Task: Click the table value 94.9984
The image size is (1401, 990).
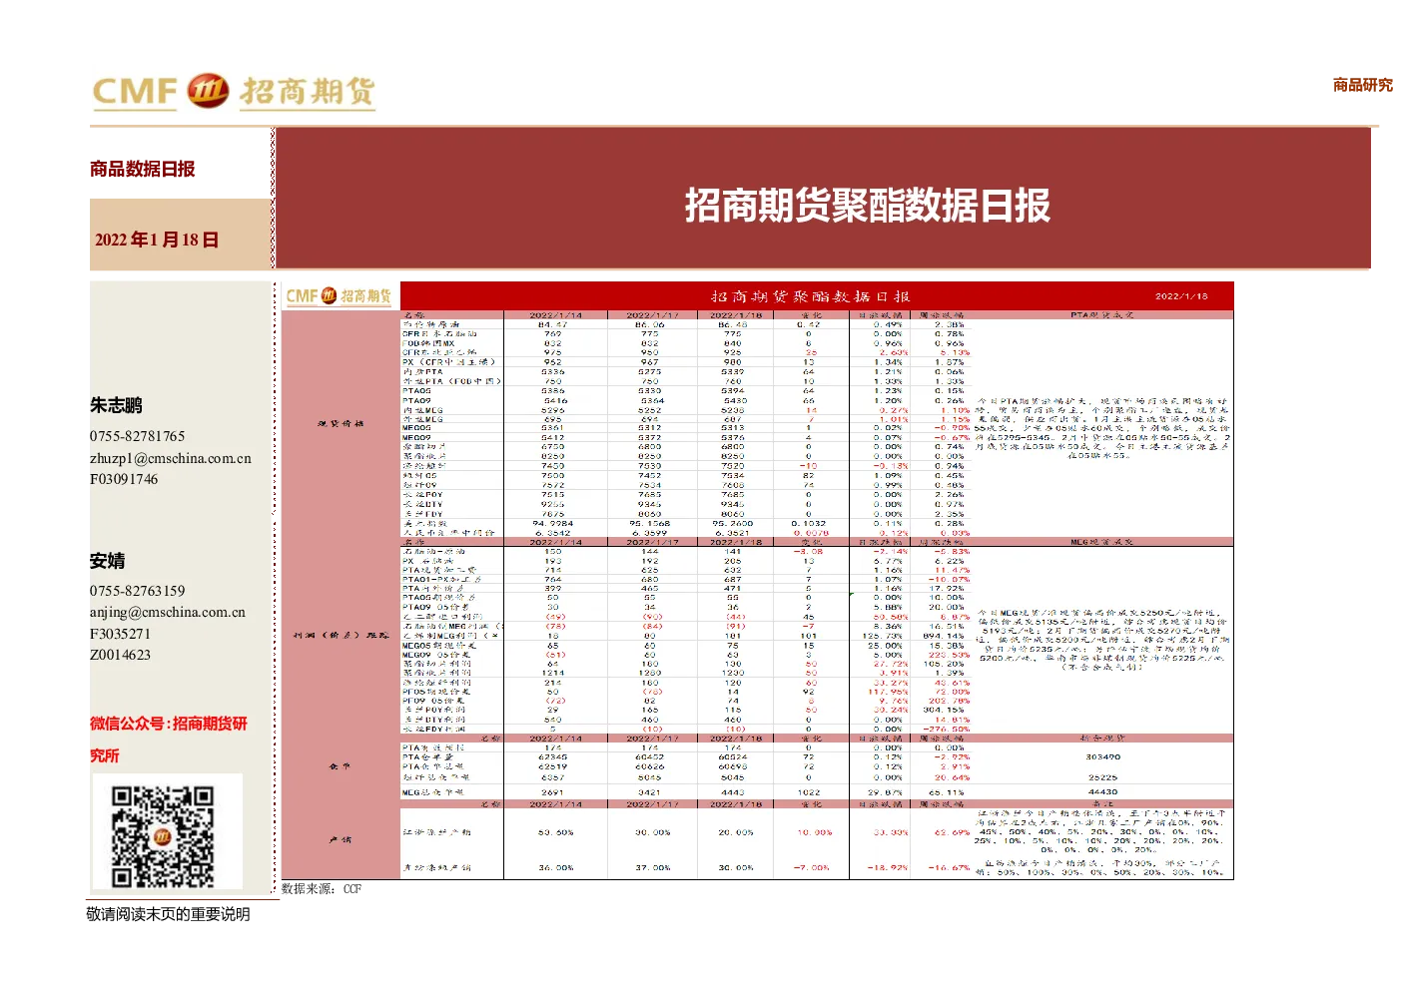Action: [x=552, y=523]
